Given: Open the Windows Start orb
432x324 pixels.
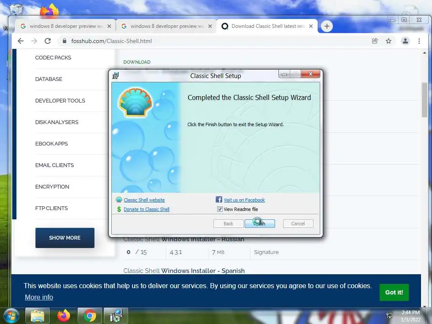Looking at the screenshot, I should (11, 316).
